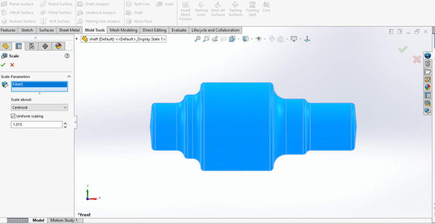Open the DimXpertManager crosshair tab
Image resolution: width=435 pixels, height=224 pixels.
click(45, 46)
